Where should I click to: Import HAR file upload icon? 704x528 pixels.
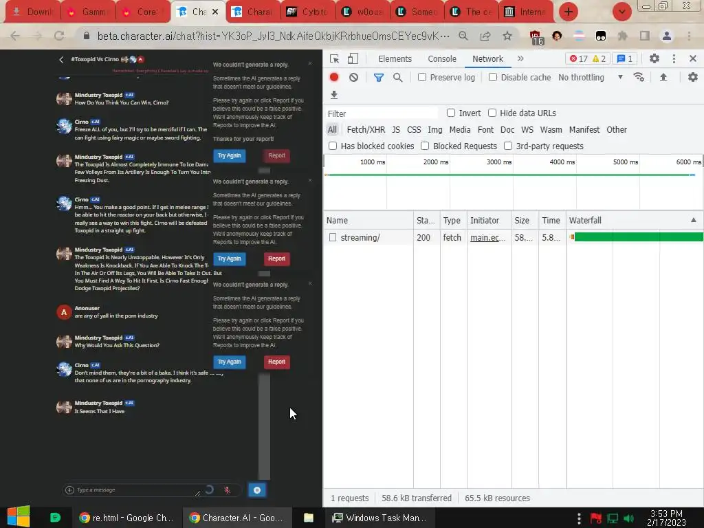[x=663, y=77]
